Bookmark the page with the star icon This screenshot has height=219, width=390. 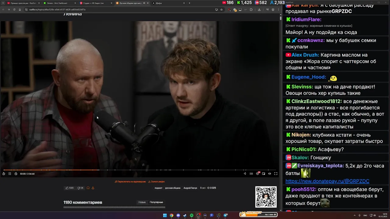click(x=222, y=9)
